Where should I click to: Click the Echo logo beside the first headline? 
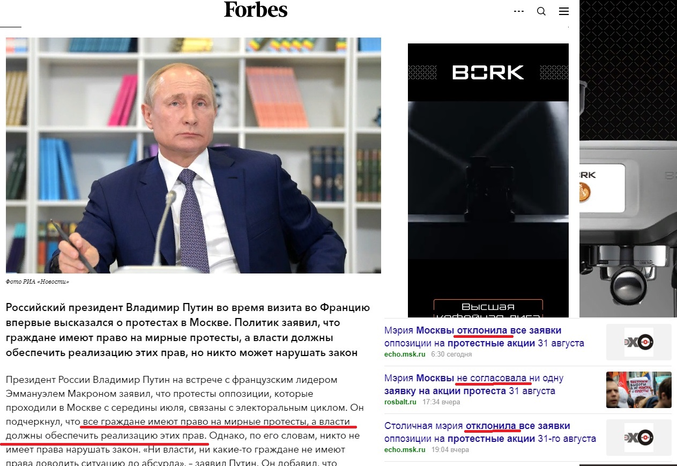(x=638, y=342)
